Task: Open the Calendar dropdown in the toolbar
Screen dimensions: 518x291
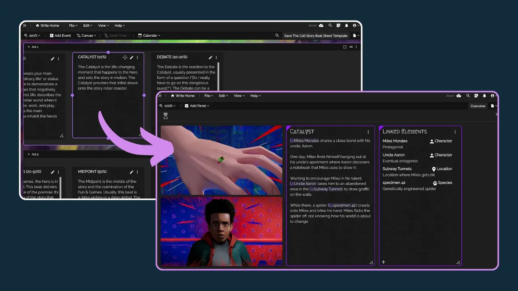Action: [x=149, y=36]
